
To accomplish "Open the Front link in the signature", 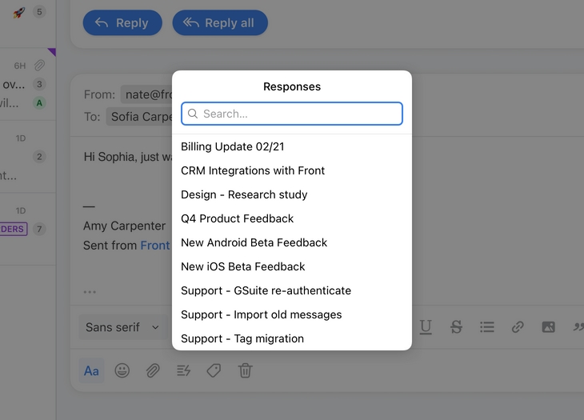I will [x=155, y=246].
